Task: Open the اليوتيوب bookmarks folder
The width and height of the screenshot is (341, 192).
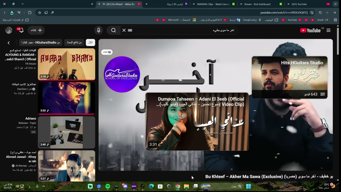Action: click(271, 20)
